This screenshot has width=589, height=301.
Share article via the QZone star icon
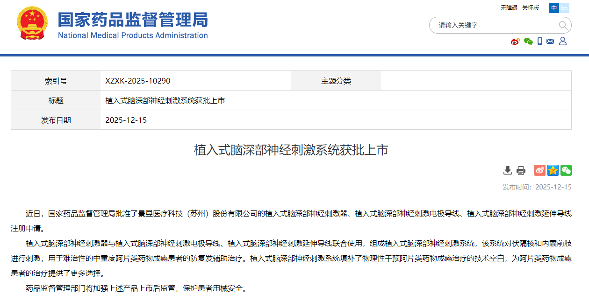click(553, 170)
